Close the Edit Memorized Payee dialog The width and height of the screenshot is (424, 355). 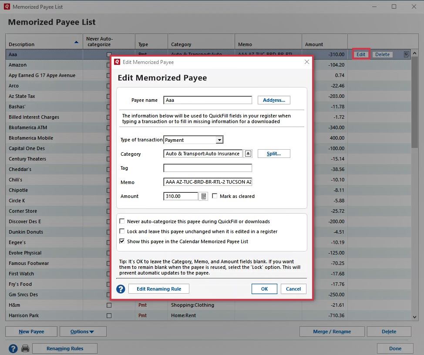pyautogui.click(x=306, y=62)
